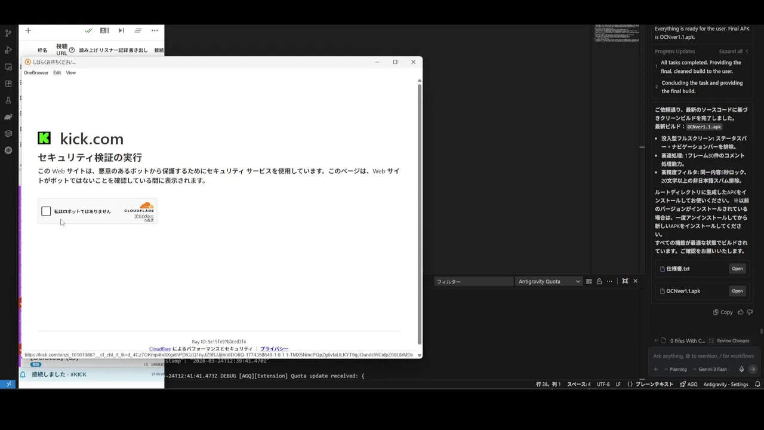Image resolution: width=764 pixels, height=430 pixels.
Task: Open Source Control in the activity bar
Action: click(8, 33)
